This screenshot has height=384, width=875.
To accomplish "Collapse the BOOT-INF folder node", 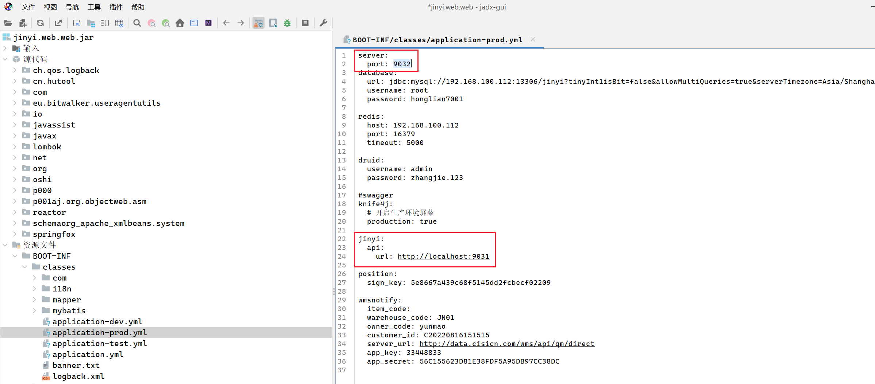I will coord(15,256).
